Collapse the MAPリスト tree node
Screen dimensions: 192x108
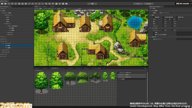pos(4,24)
